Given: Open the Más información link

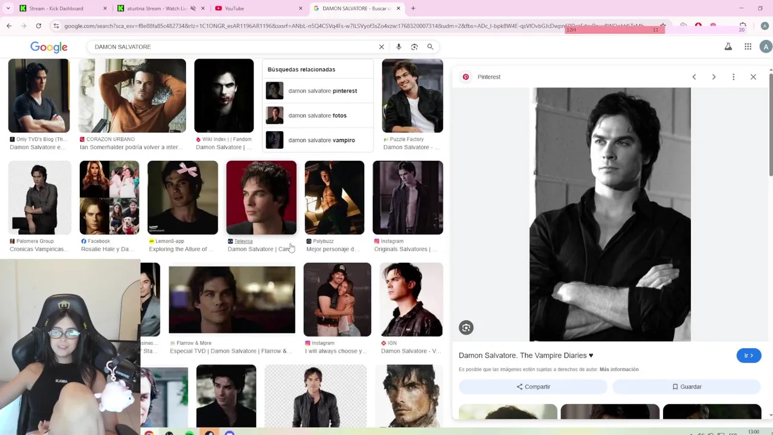Looking at the screenshot, I should [619, 369].
